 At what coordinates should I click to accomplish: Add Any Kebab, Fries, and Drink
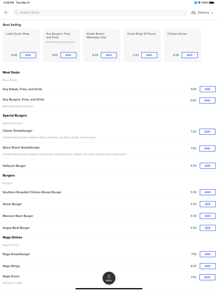coord(207,89)
